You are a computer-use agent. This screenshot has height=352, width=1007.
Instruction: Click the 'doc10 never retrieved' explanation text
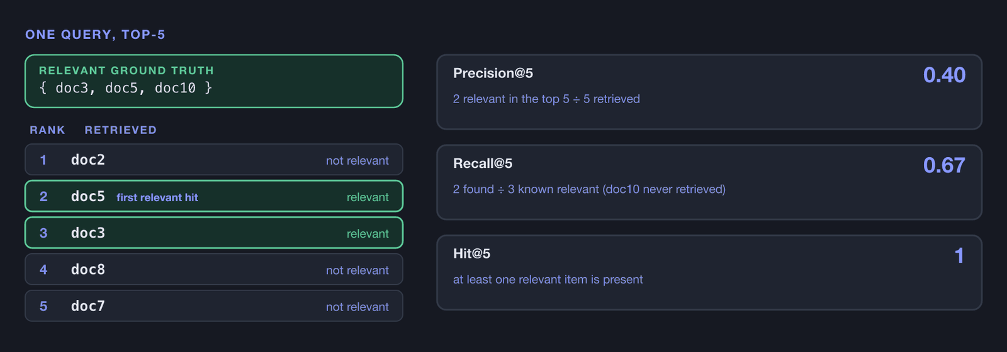[664, 189]
